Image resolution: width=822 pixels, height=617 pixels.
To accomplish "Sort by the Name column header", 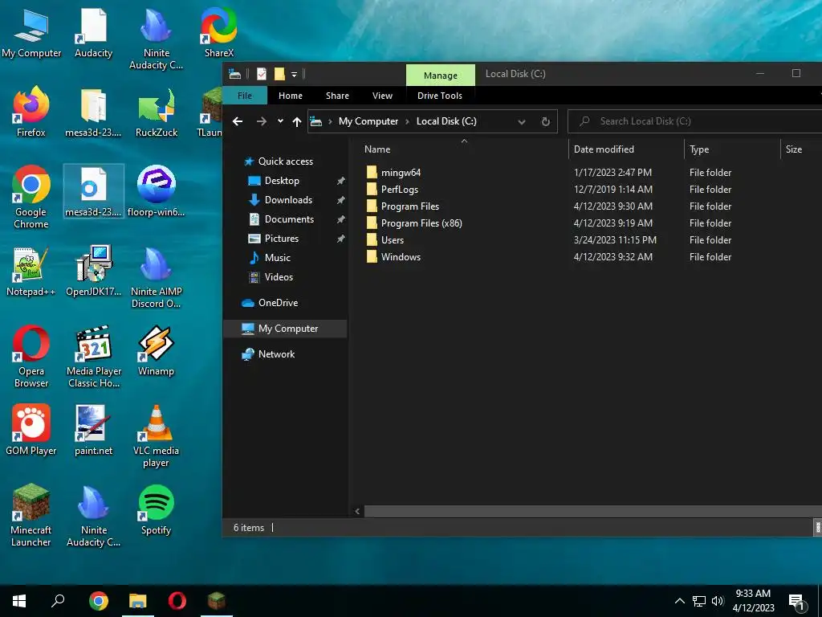I will 464,149.
